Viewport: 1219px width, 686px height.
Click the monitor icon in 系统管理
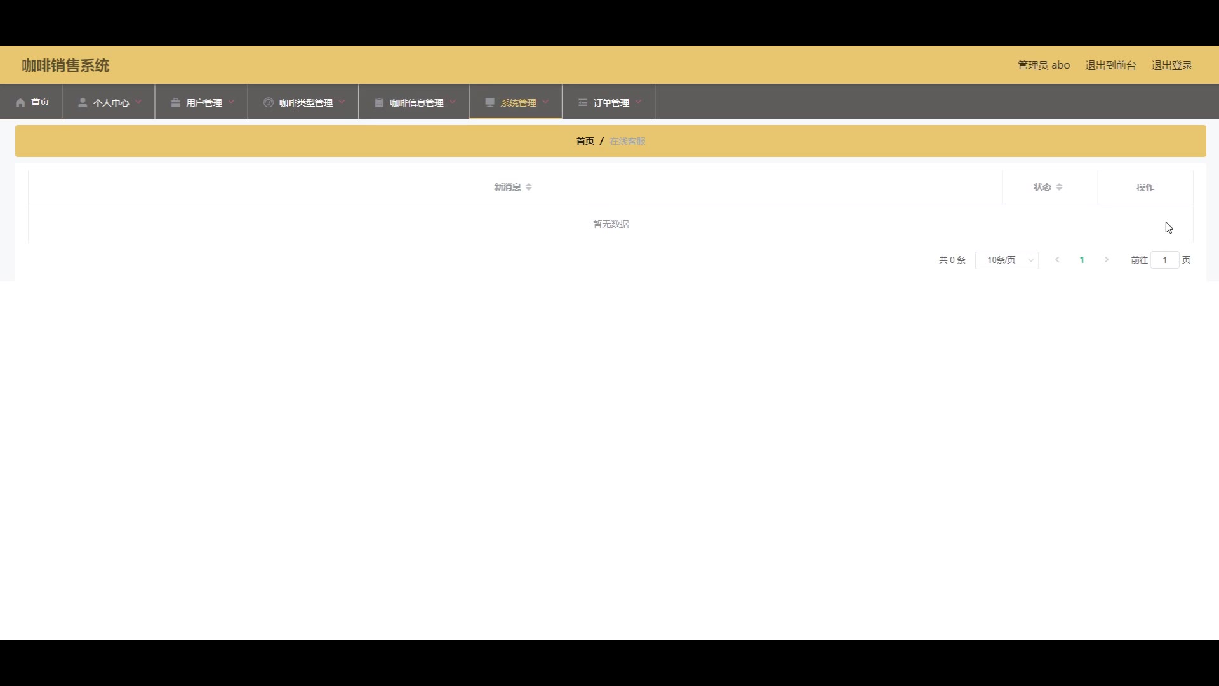point(490,102)
